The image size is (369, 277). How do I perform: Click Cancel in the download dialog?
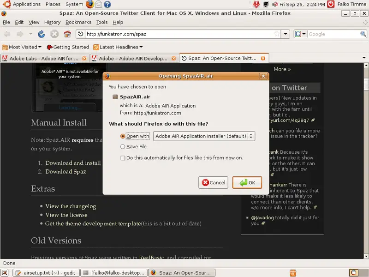pos(213,182)
